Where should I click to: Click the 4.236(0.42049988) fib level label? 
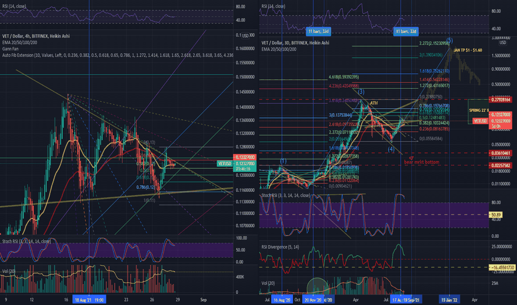tap(343, 86)
